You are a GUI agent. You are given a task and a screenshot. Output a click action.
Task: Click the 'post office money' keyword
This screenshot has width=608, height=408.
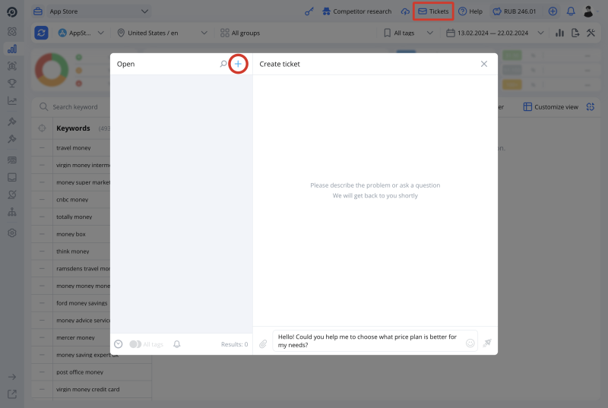(x=80, y=372)
